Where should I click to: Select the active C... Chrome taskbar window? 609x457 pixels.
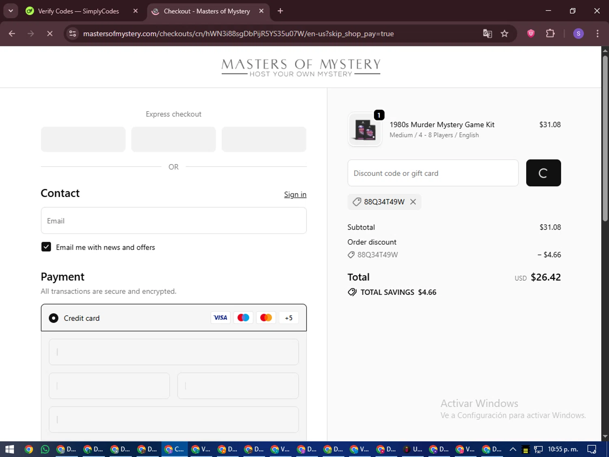(x=175, y=449)
